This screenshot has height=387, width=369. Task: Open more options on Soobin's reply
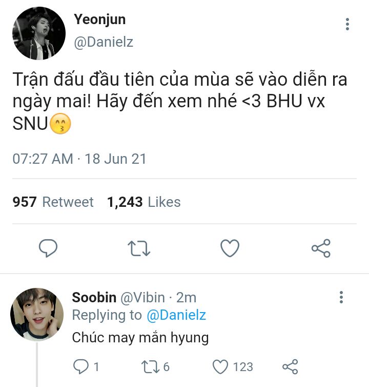(x=341, y=297)
